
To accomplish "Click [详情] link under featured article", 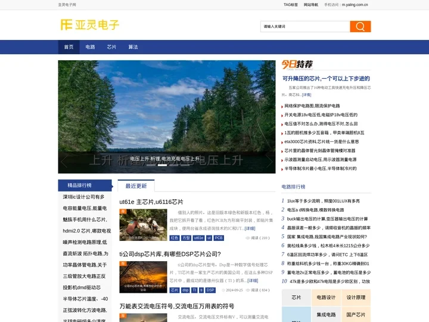I will point(306,95).
